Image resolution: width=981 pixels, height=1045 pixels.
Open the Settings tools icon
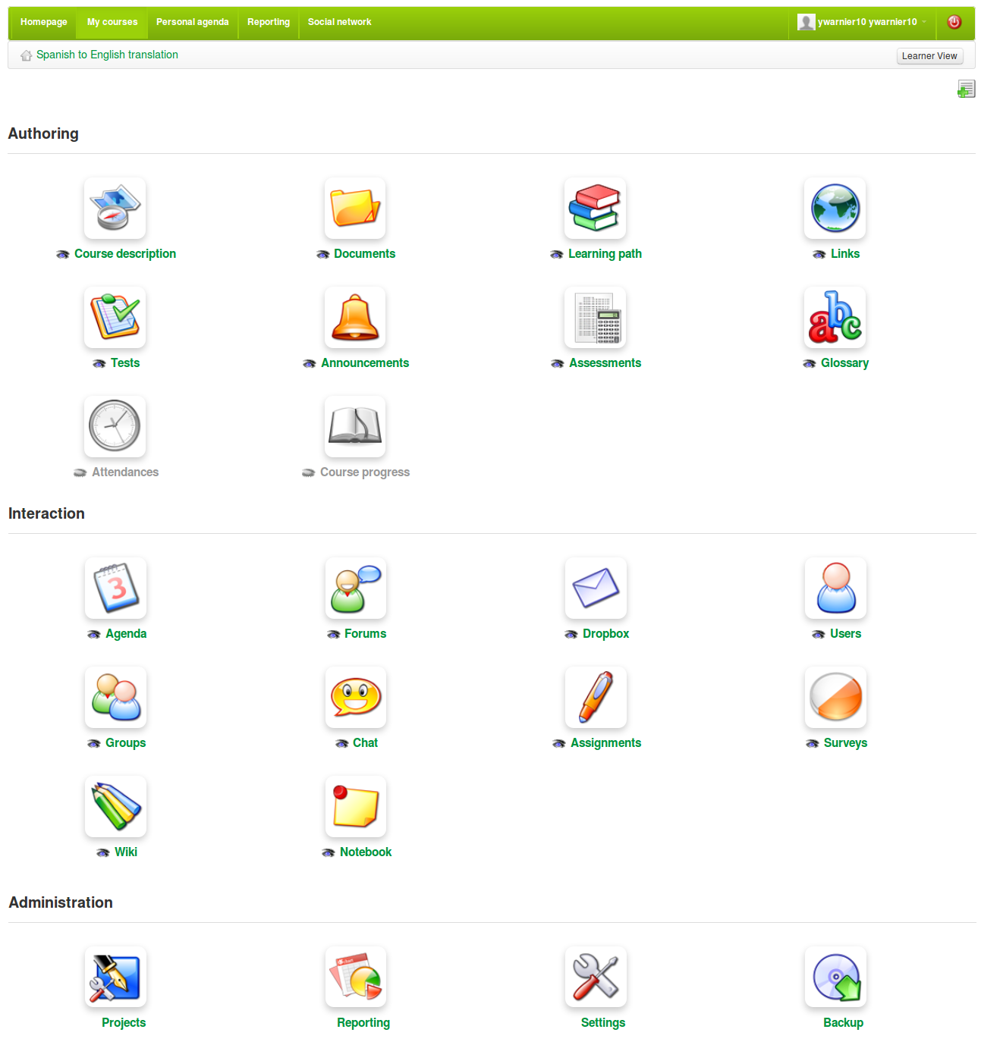point(596,978)
